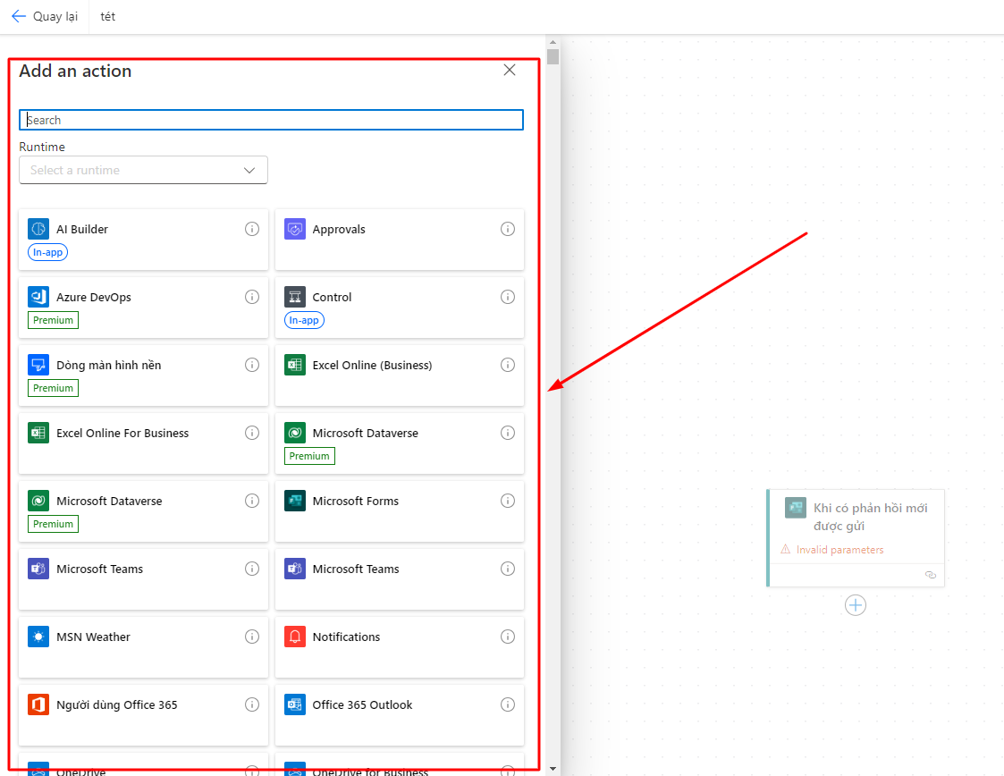Viewport: 1004px width, 776px height.
Task: Click the scrollbar down arrow
Action: pos(553,768)
